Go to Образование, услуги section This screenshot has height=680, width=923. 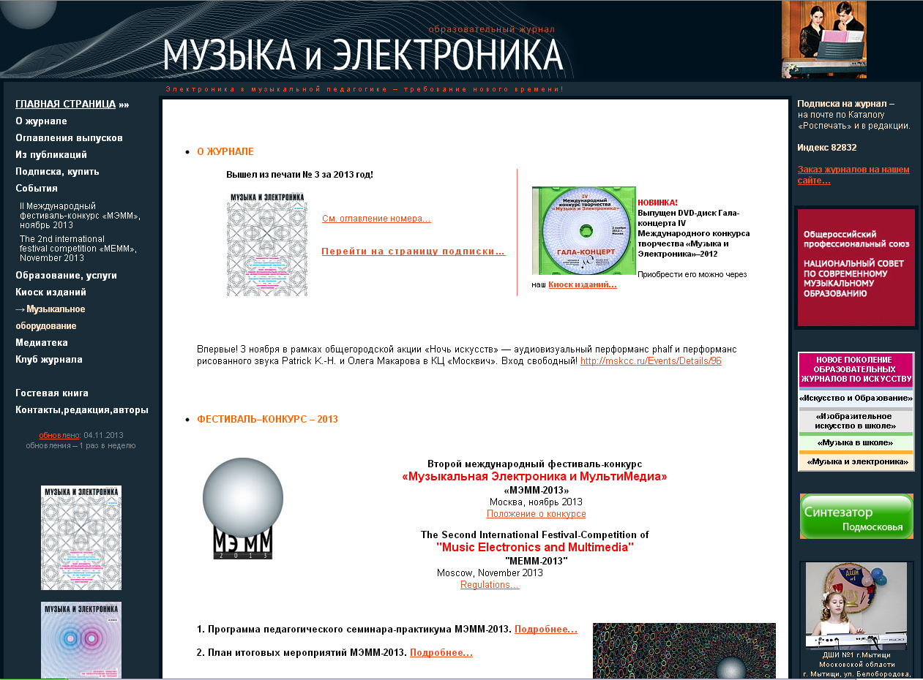(x=66, y=275)
